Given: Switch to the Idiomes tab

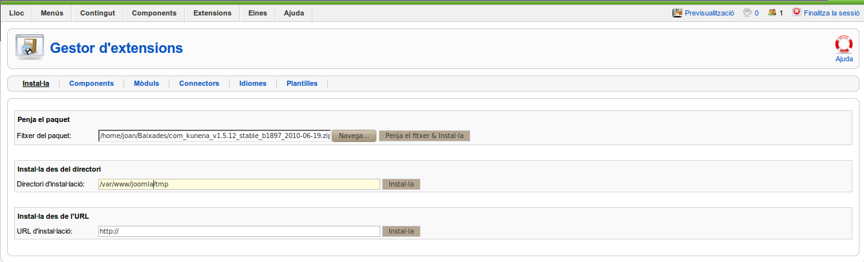Looking at the screenshot, I should (x=253, y=83).
